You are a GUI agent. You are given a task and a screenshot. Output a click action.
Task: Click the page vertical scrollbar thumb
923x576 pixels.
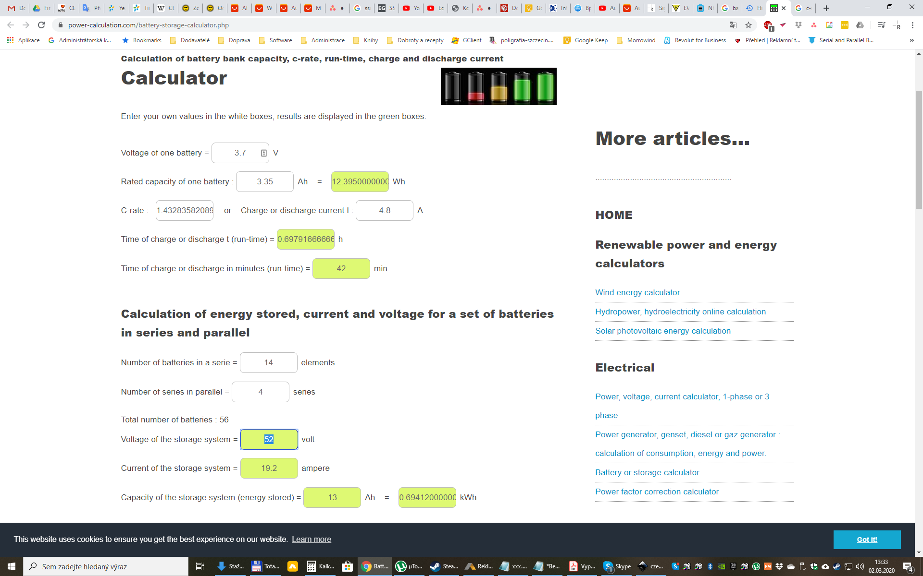pos(919,149)
